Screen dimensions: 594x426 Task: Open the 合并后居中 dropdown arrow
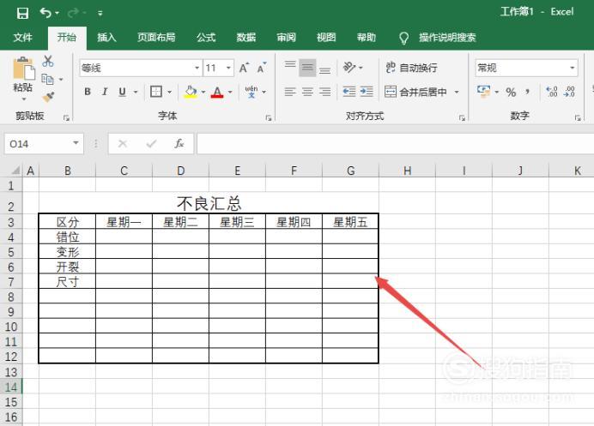coord(457,92)
